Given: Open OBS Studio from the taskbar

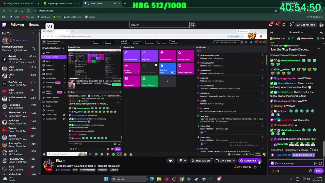Looking at the screenshot, I should [x=174, y=179].
